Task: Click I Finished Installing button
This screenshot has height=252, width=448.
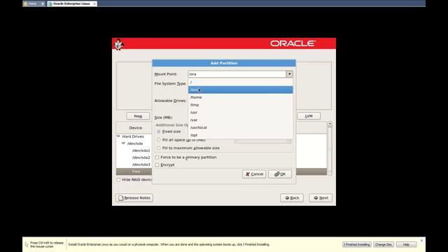Action: click(357, 244)
